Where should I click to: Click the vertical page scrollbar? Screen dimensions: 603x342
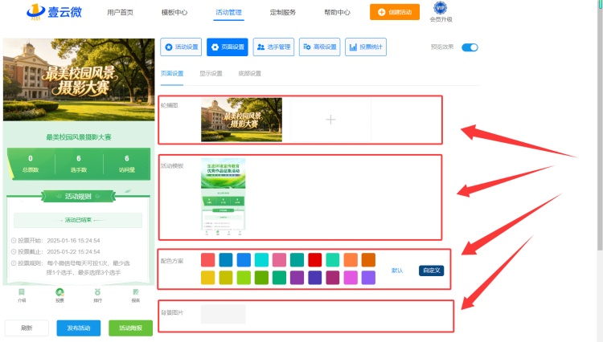point(600,125)
